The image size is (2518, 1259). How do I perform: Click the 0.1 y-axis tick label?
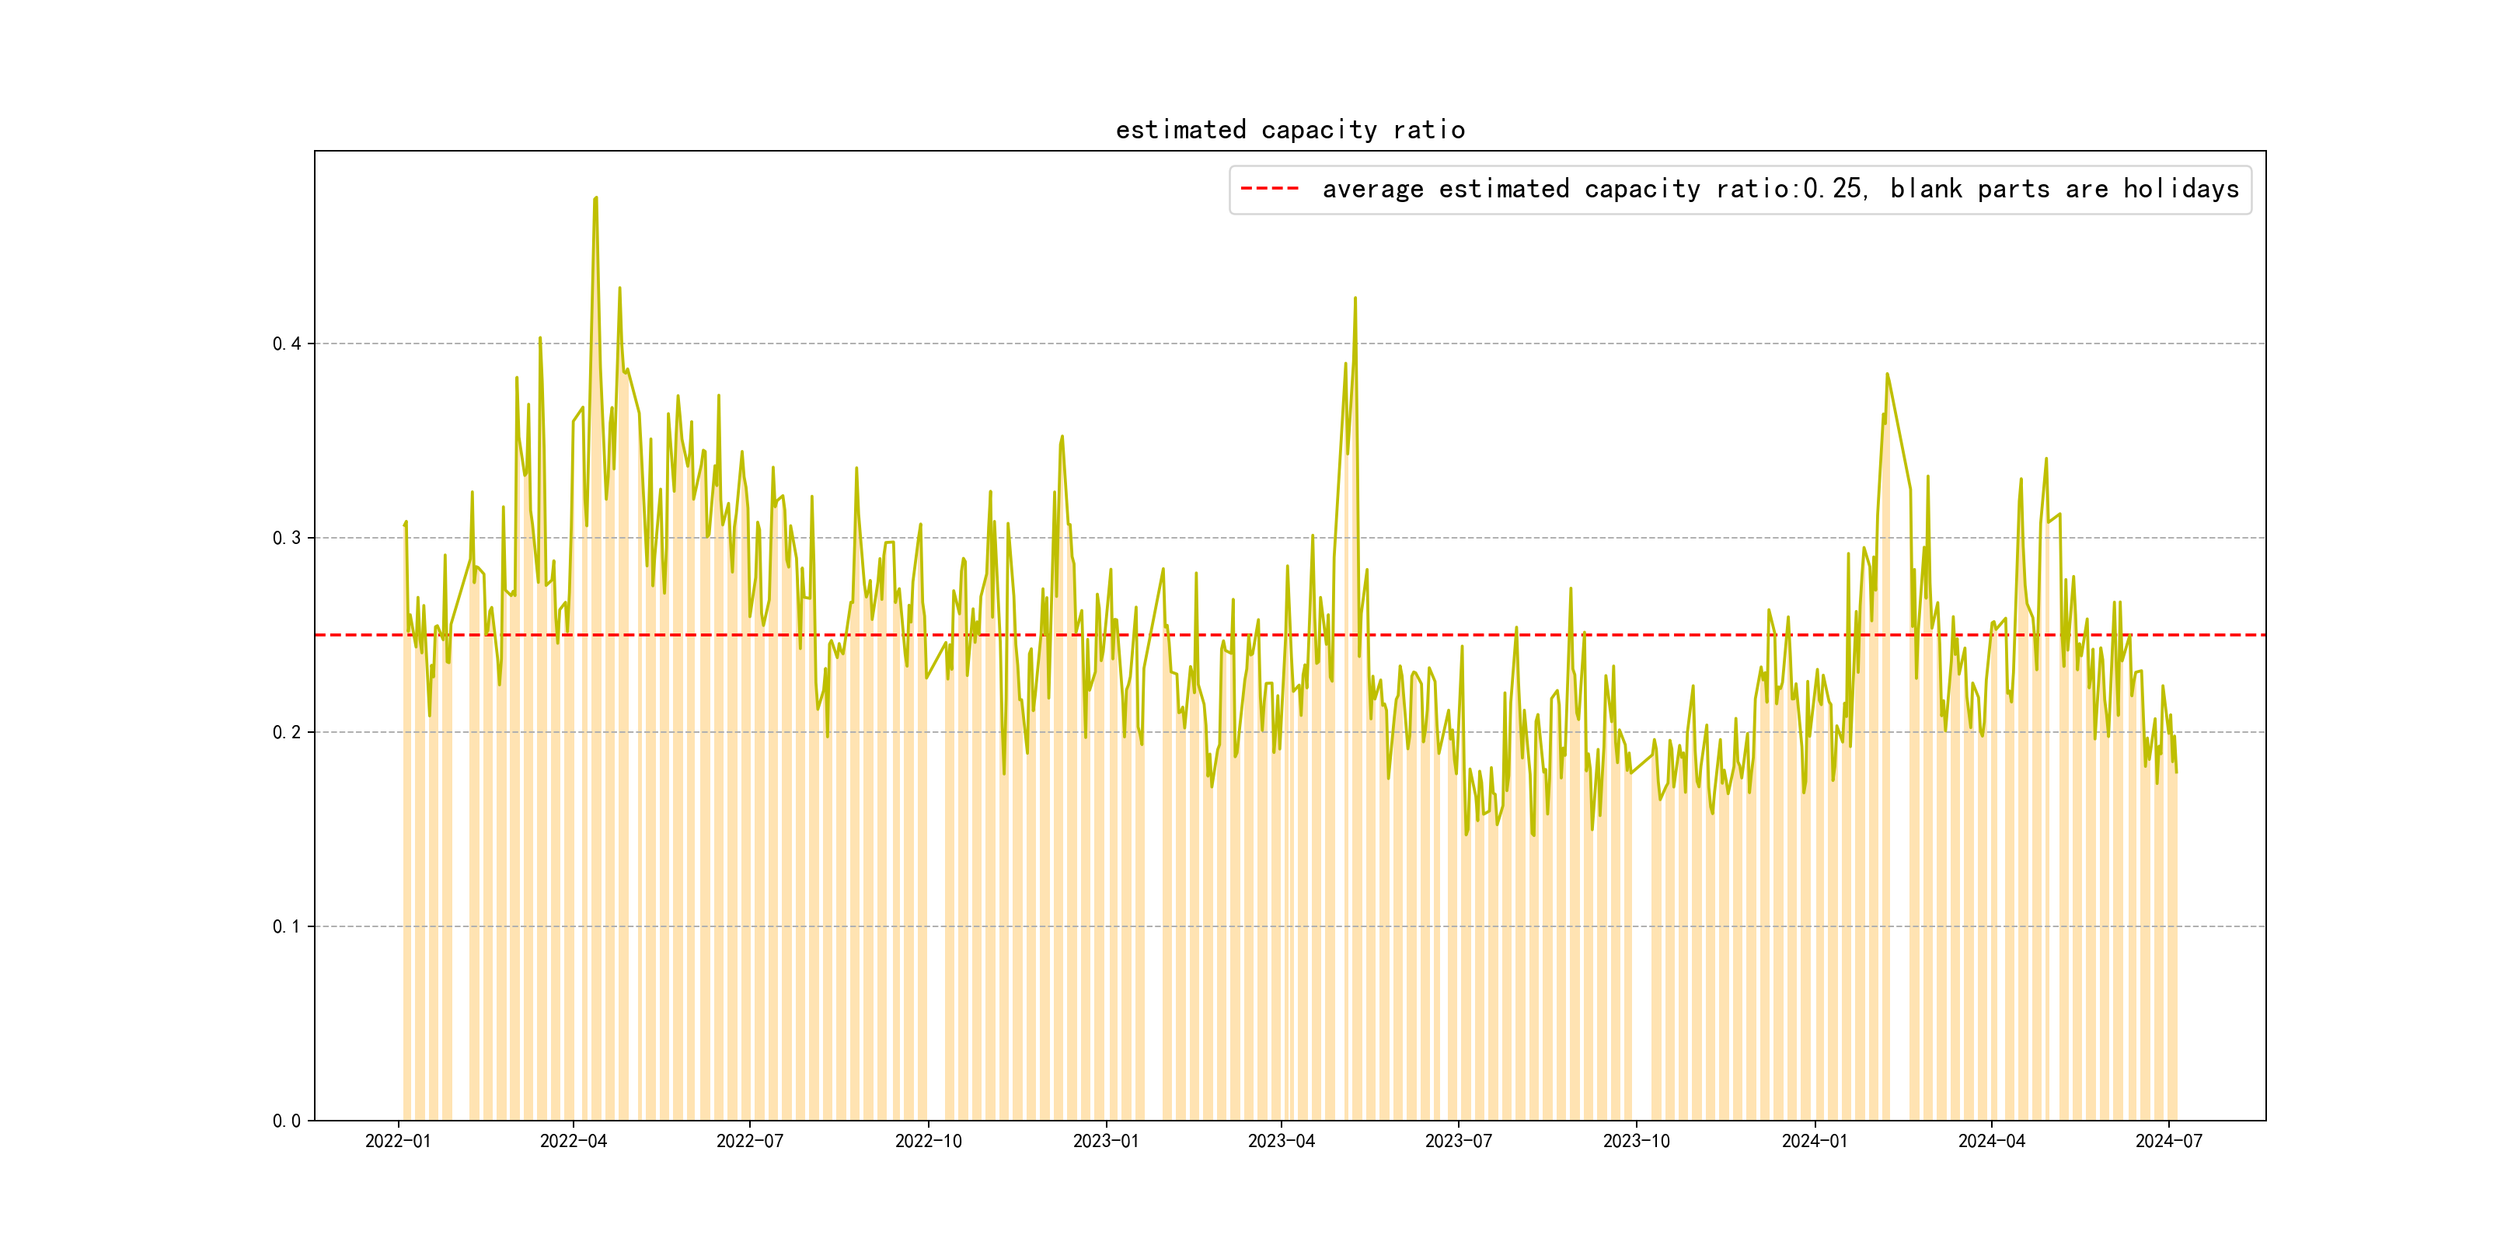(x=287, y=926)
